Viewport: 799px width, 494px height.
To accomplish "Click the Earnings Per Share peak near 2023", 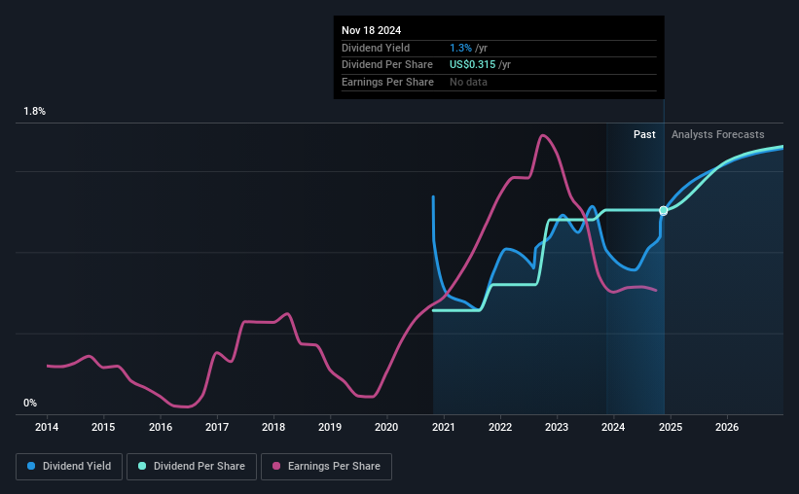I will point(543,135).
